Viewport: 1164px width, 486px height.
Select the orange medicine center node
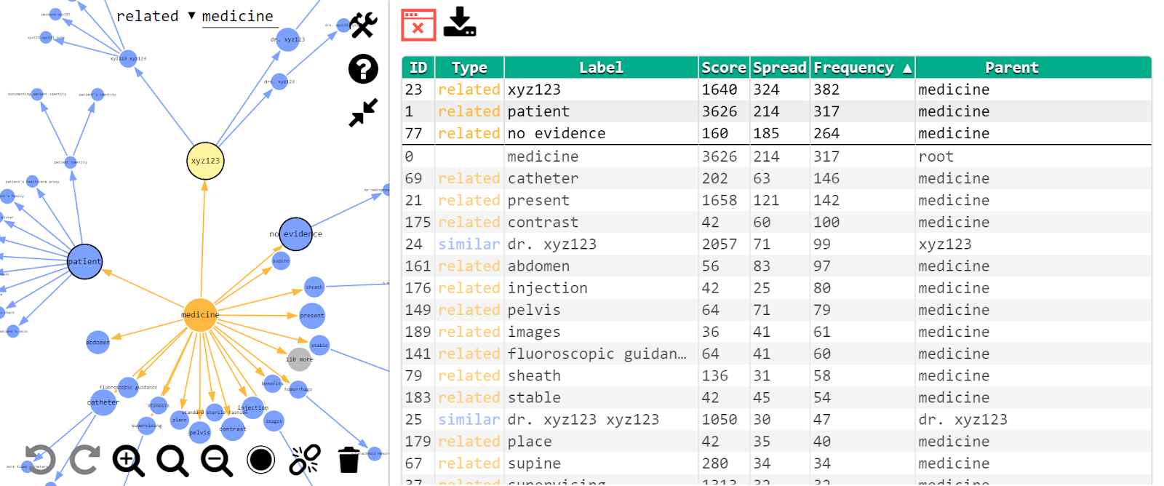click(x=200, y=315)
